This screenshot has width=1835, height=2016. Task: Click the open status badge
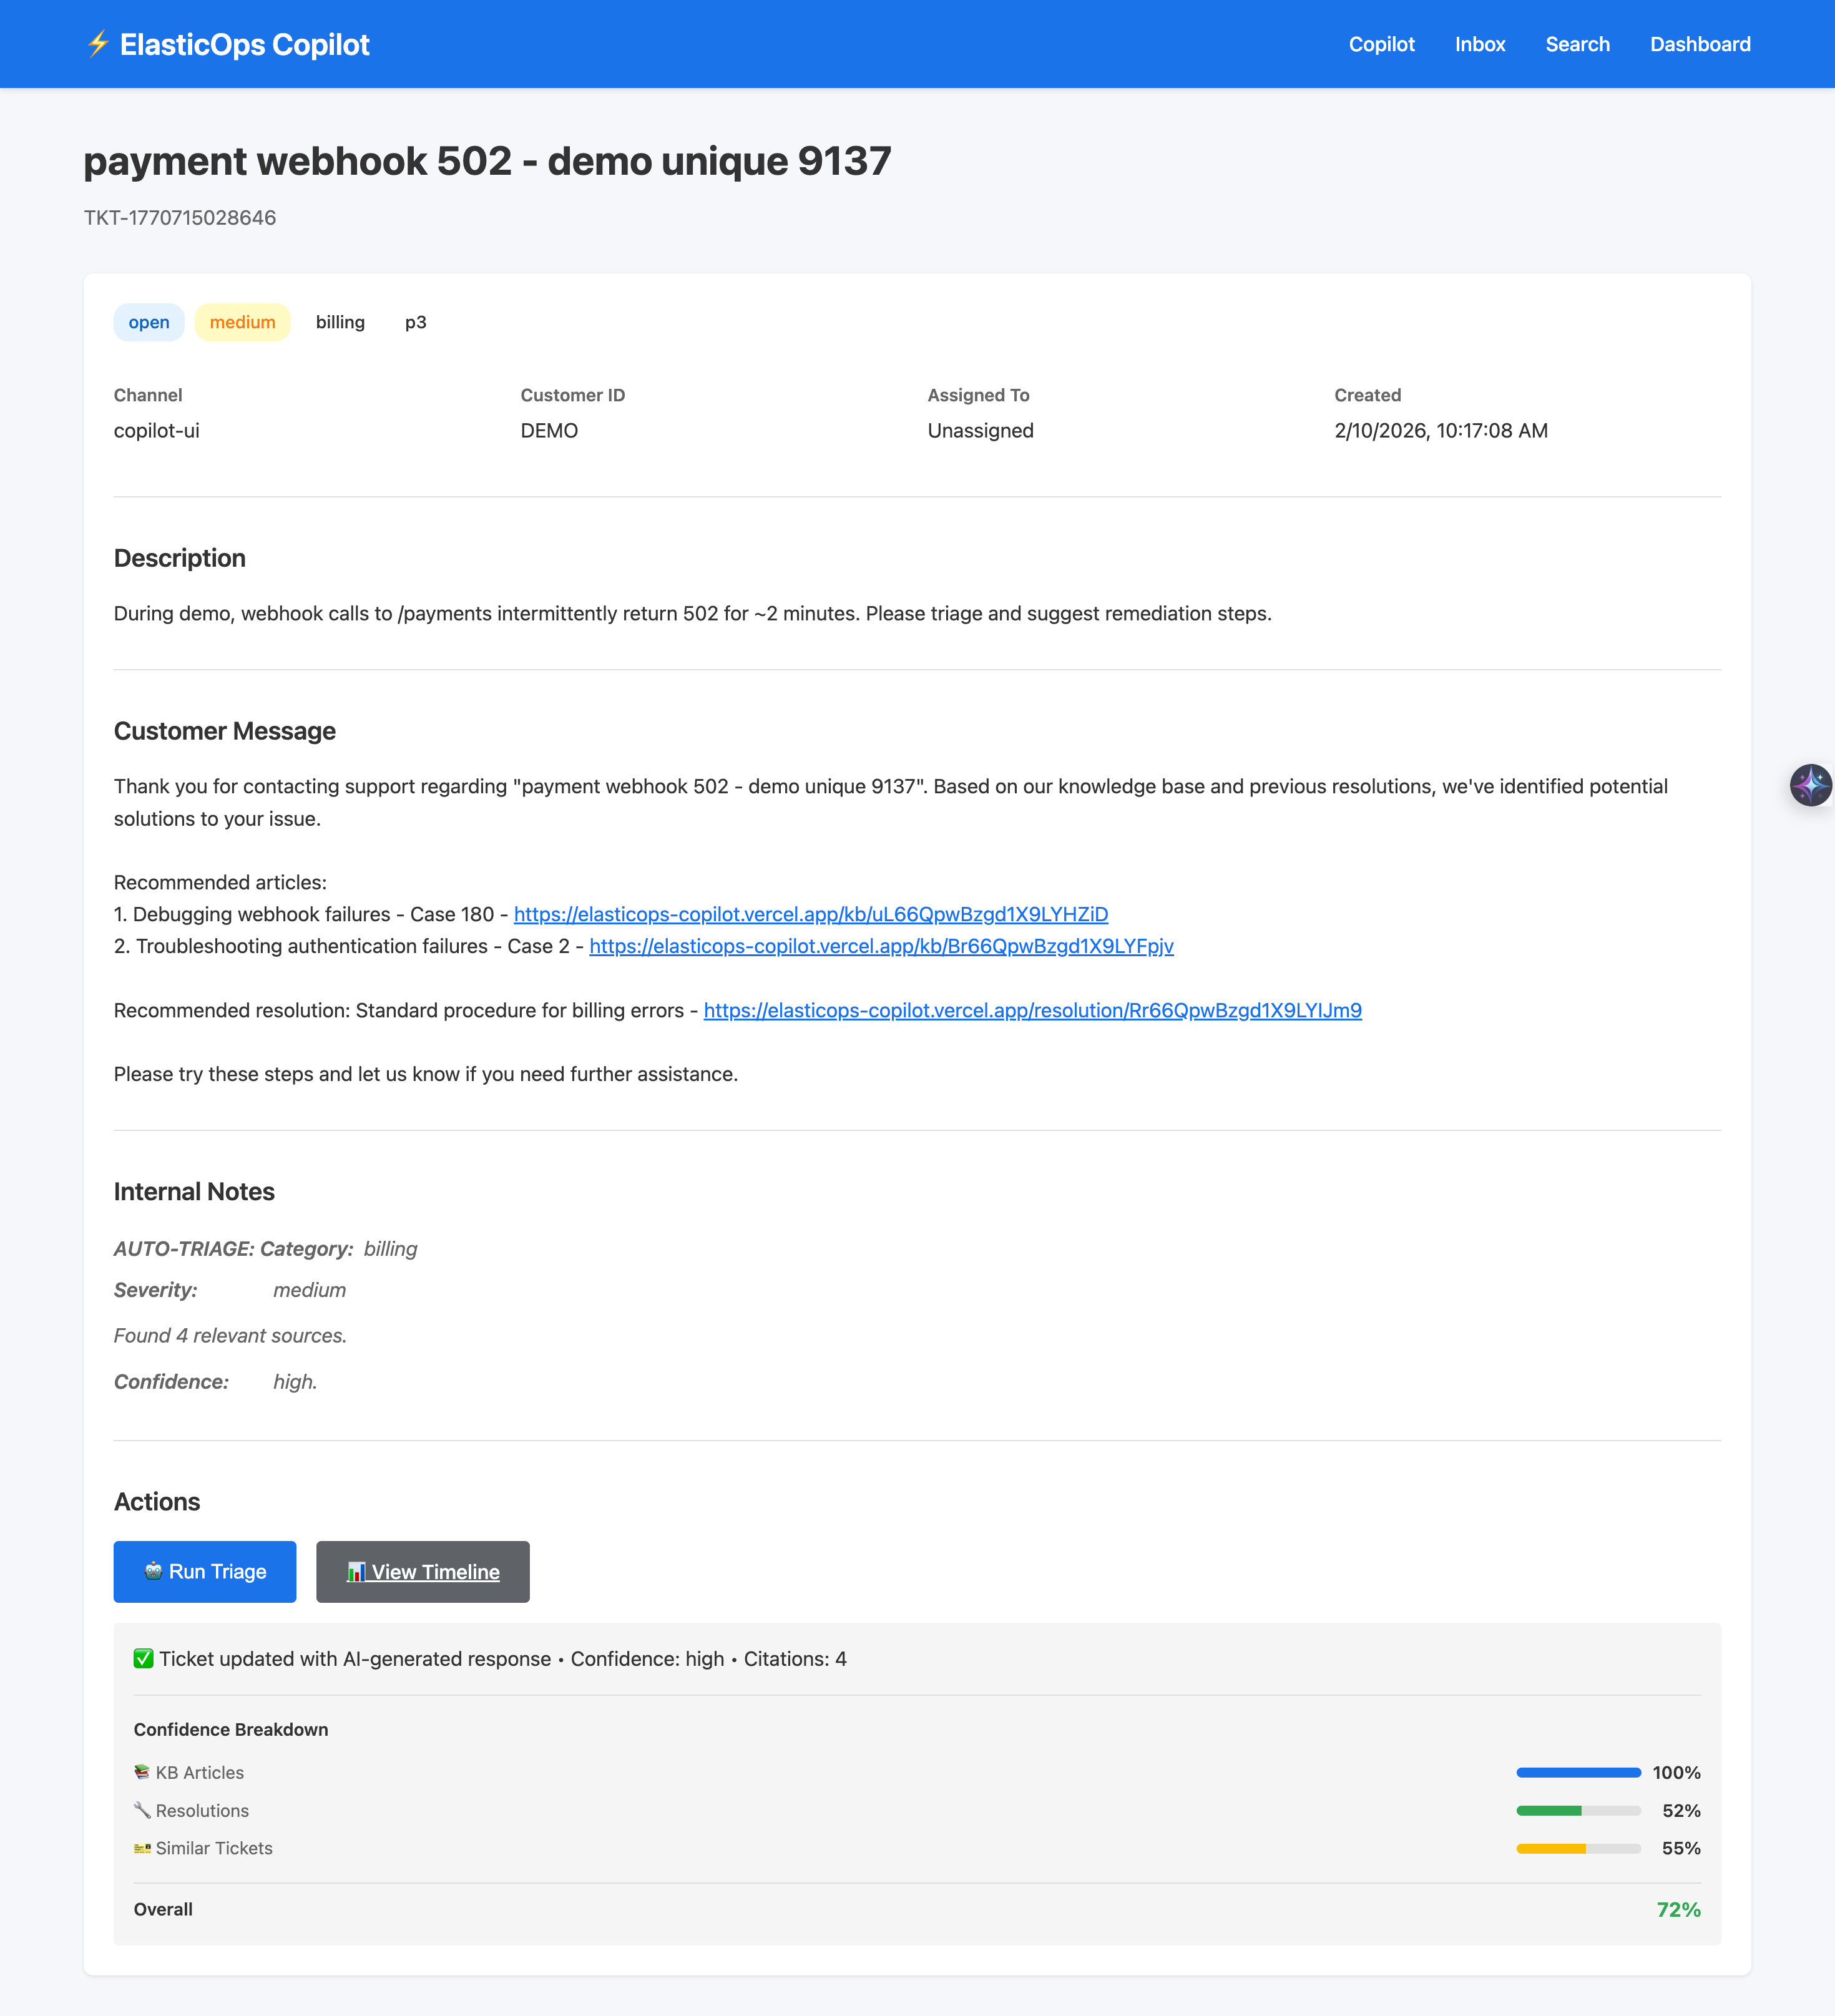[149, 322]
